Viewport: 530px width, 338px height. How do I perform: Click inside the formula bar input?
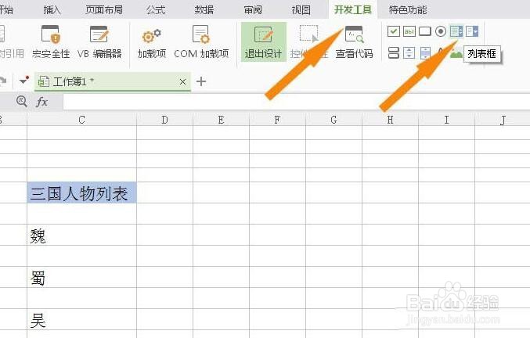(x=296, y=102)
